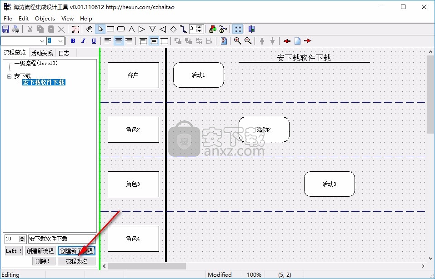
Task: Click the Print icon
Action: (x=16, y=29)
